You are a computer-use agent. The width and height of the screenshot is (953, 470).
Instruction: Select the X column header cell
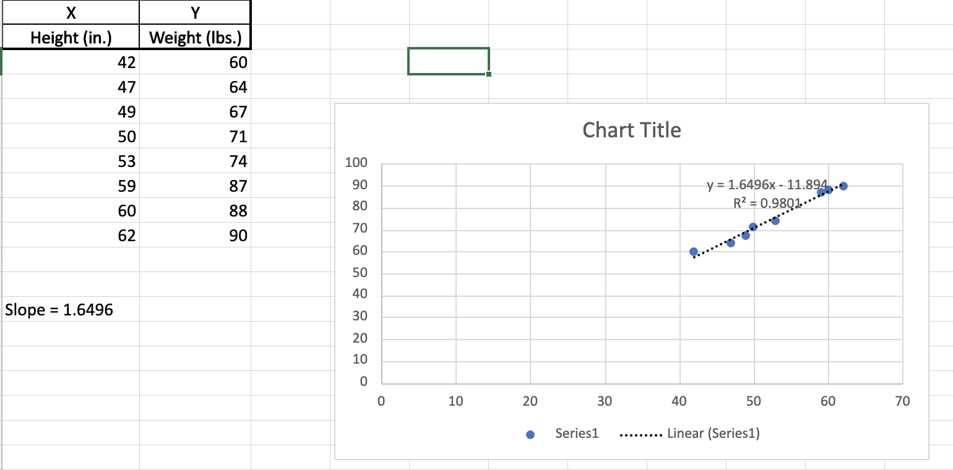tap(71, 12)
